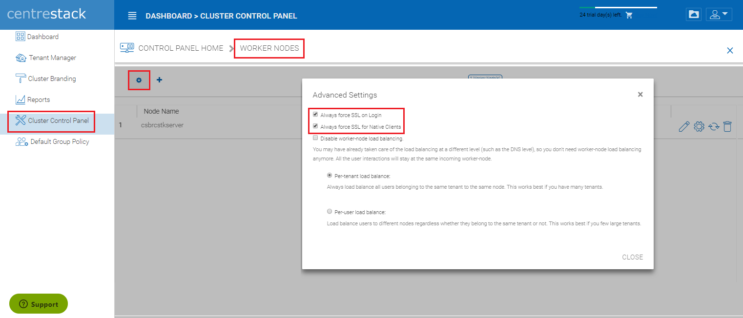Viewport: 743px width, 318px height.
Task: Enable Disable worker-node load balancing checkbox
Action: [x=315, y=138]
